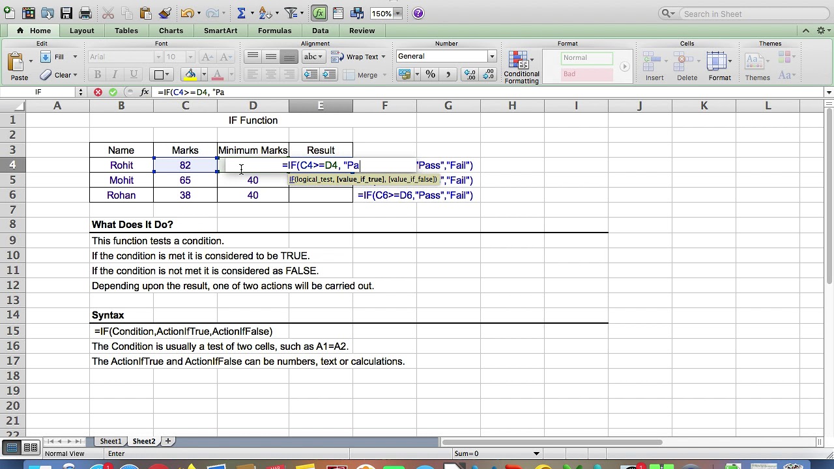Click the Open file folder icon

tap(48, 13)
